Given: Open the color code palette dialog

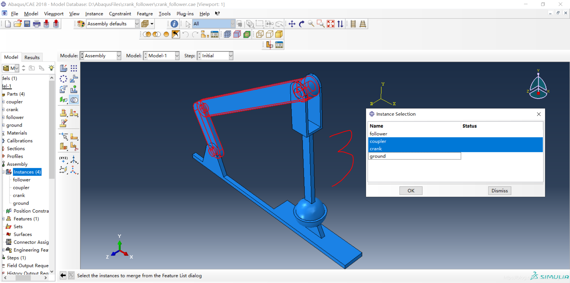Looking at the screenshot, I should point(81,24).
